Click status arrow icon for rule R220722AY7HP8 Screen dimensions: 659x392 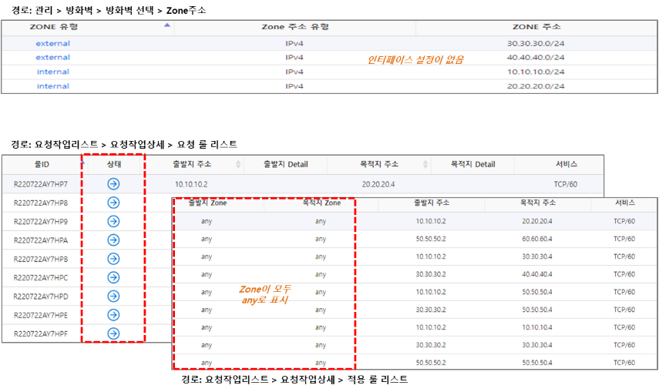(113, 203)
